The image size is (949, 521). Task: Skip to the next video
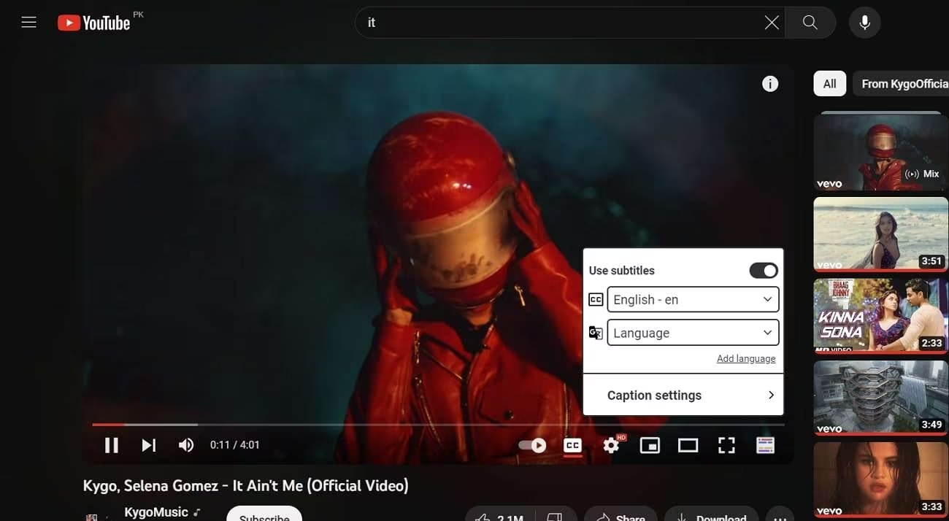pyautogui.click(x=149, y=445)
